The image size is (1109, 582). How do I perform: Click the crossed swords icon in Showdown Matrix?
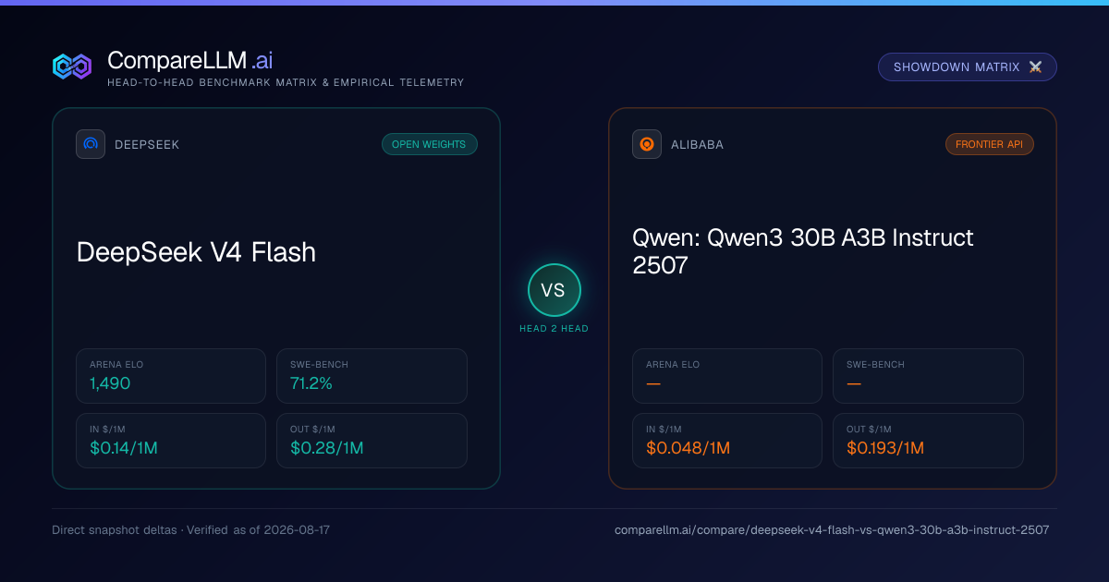coord(1035,67)
